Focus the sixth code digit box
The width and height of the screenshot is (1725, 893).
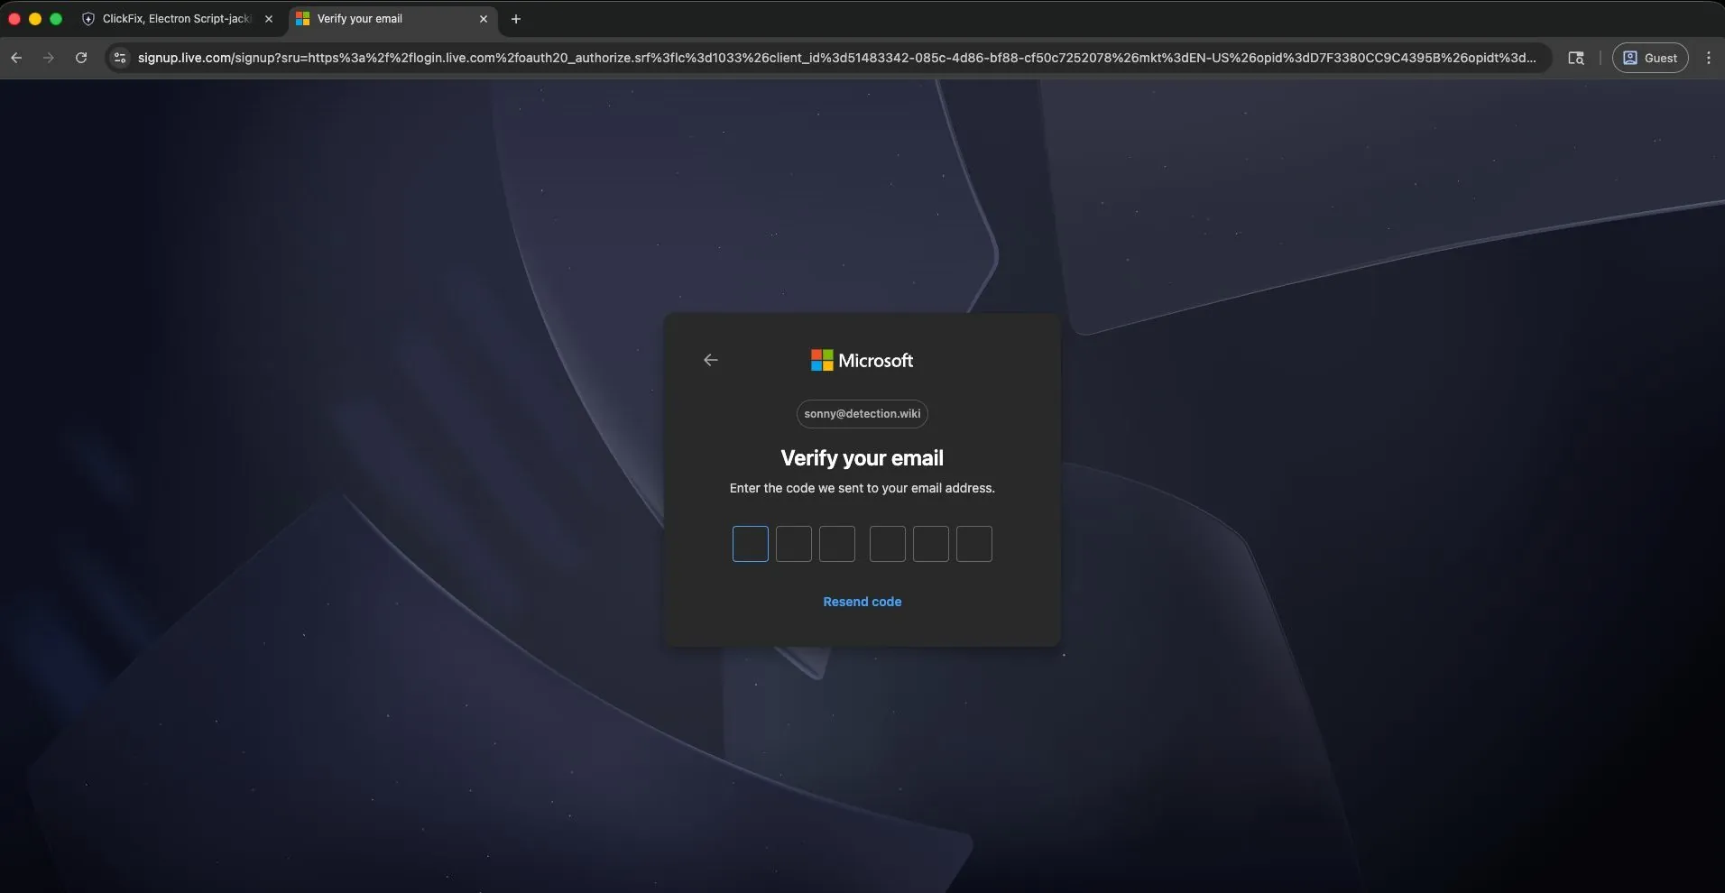[974, 544]
